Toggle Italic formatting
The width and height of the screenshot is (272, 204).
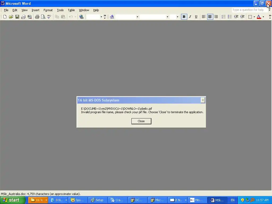tap(190, 17)
